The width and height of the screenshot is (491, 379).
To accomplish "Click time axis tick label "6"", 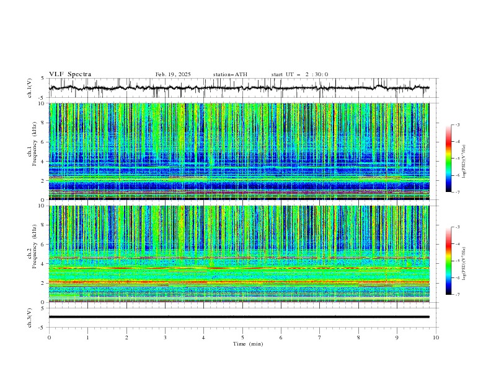I will [x=281, y=338].
